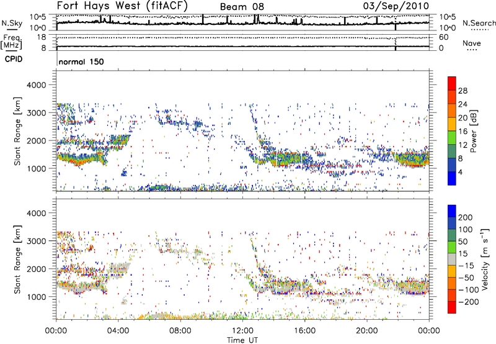Click the blue 4 dB segment of the Power bar

[452, 178]
